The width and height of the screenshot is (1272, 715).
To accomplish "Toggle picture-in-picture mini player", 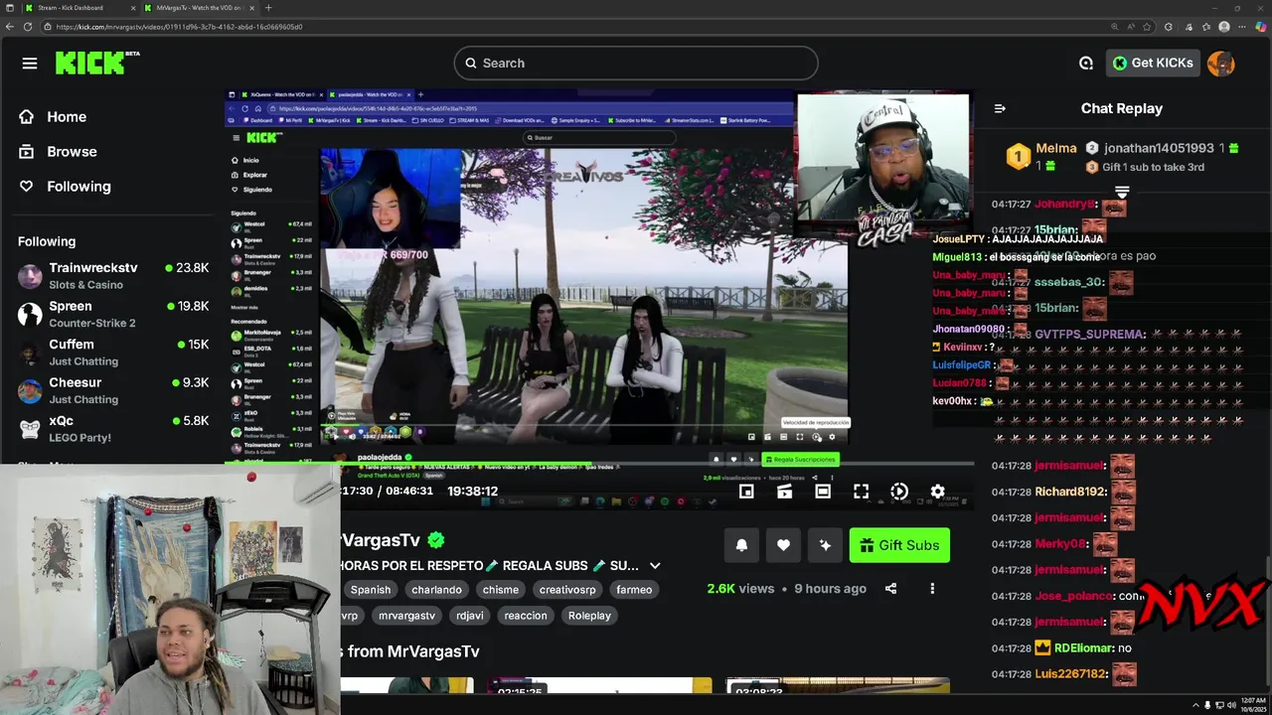I will pyautogui.click(x=746, y=492).
